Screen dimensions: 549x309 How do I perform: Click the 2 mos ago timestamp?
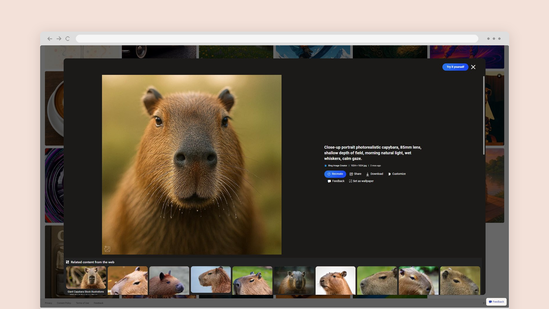pos(375,166)
